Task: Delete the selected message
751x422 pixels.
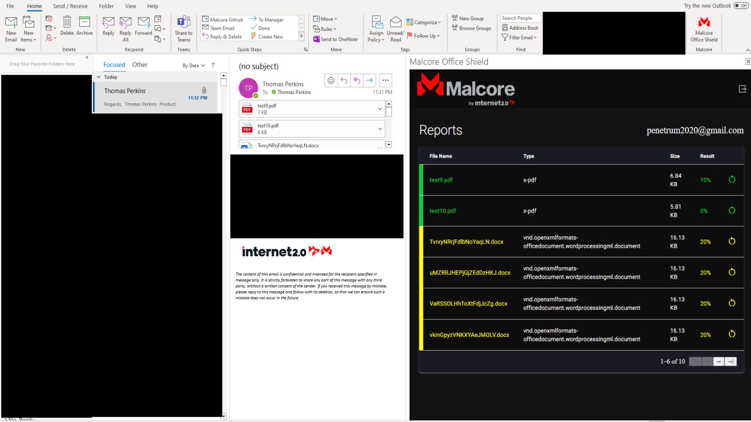Action: pos(67,26)
